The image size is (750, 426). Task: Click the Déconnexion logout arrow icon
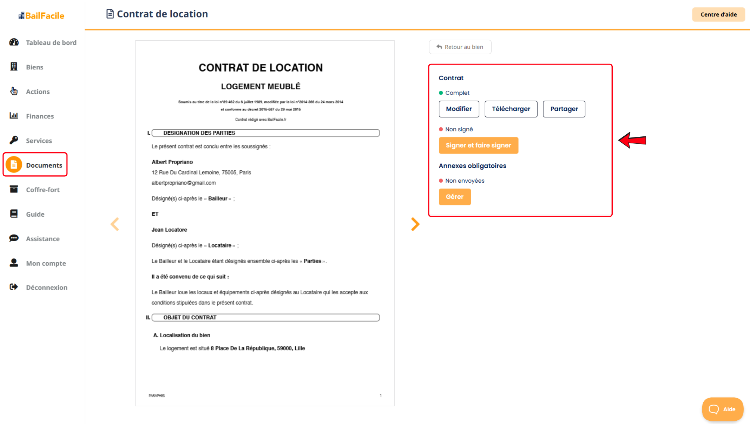pyautogui.click(x=14, y=287)
